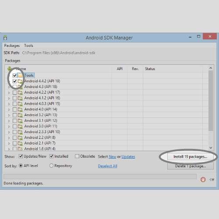The image size is (219, 219).
Task: Uncheck the Android 4.4.2 (API 19) checkbox
Action: (x=15, y=81)
